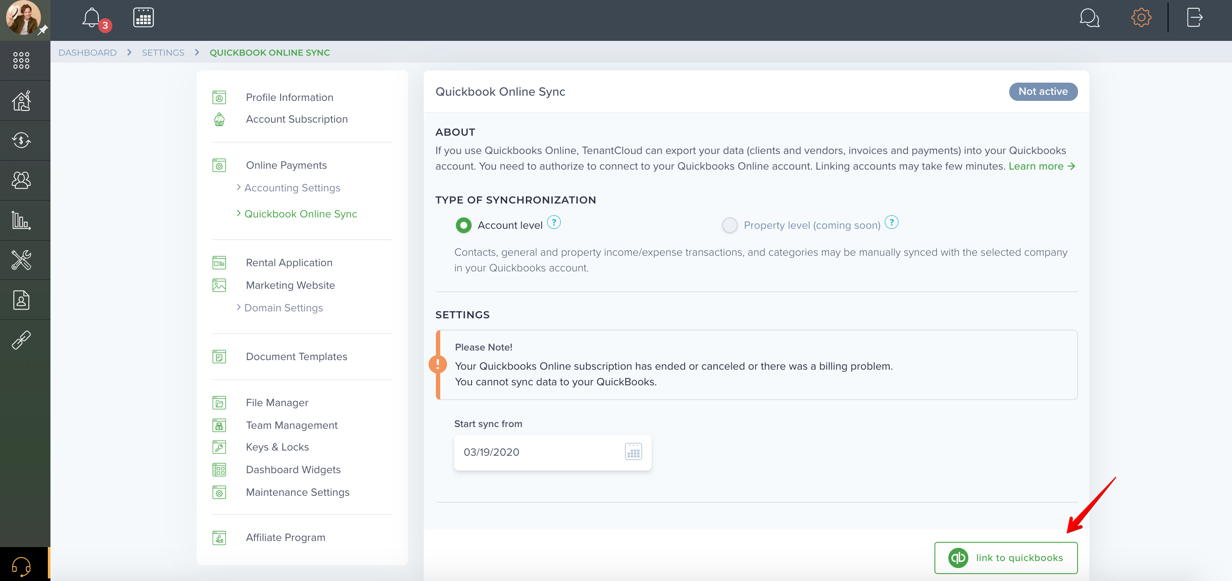Open Document Templates settings
This screenshot has width=1232, height=581.
pos(297,357)
